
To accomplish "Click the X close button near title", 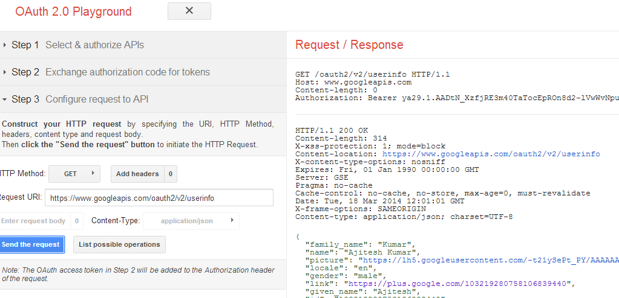I will click(x=189, y=11).
